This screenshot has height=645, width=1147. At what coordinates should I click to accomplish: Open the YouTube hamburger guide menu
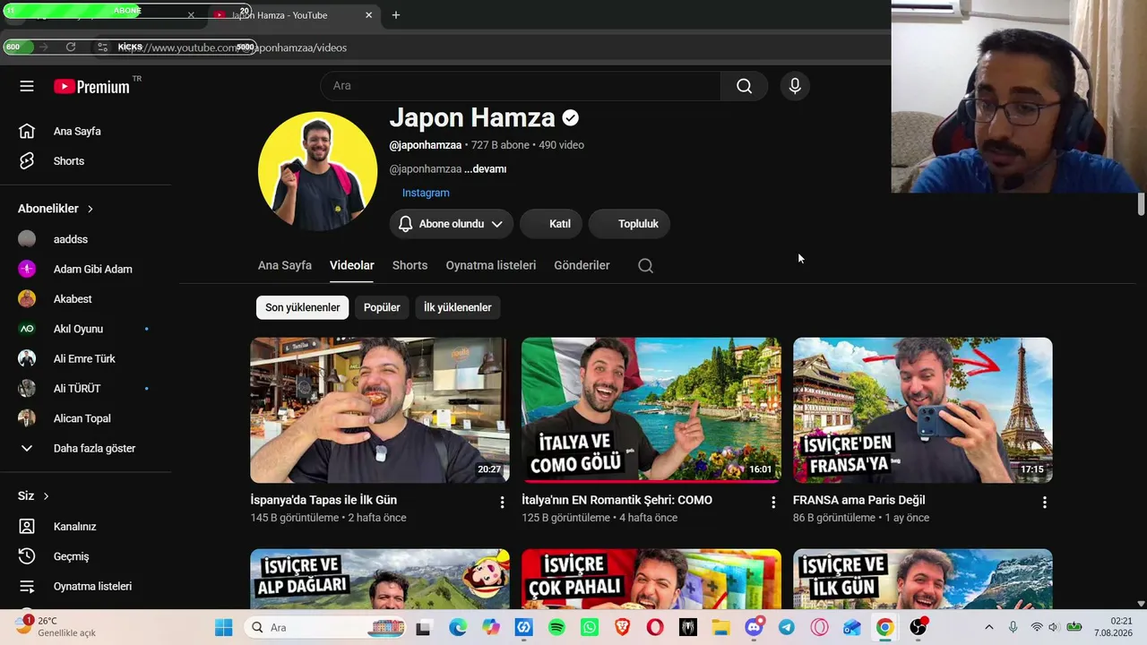click(x=27, y=86)
